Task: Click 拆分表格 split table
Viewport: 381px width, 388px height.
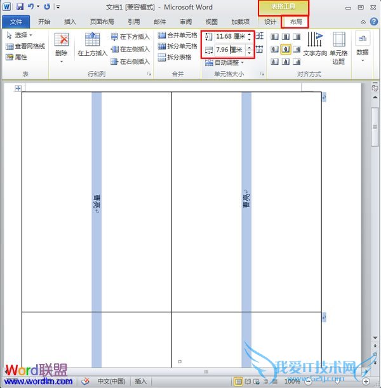Action: click(x=175, y=57)
